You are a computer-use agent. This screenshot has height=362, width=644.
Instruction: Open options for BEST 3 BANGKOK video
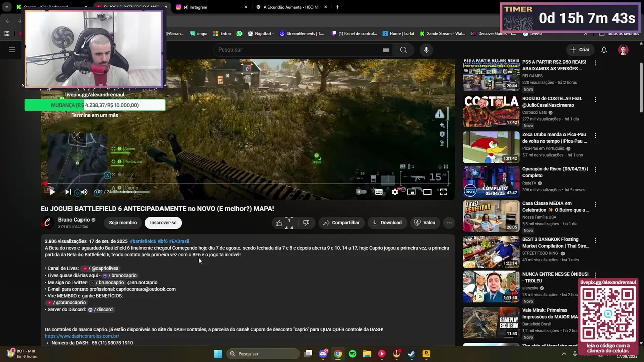click(x=595, y=240)
